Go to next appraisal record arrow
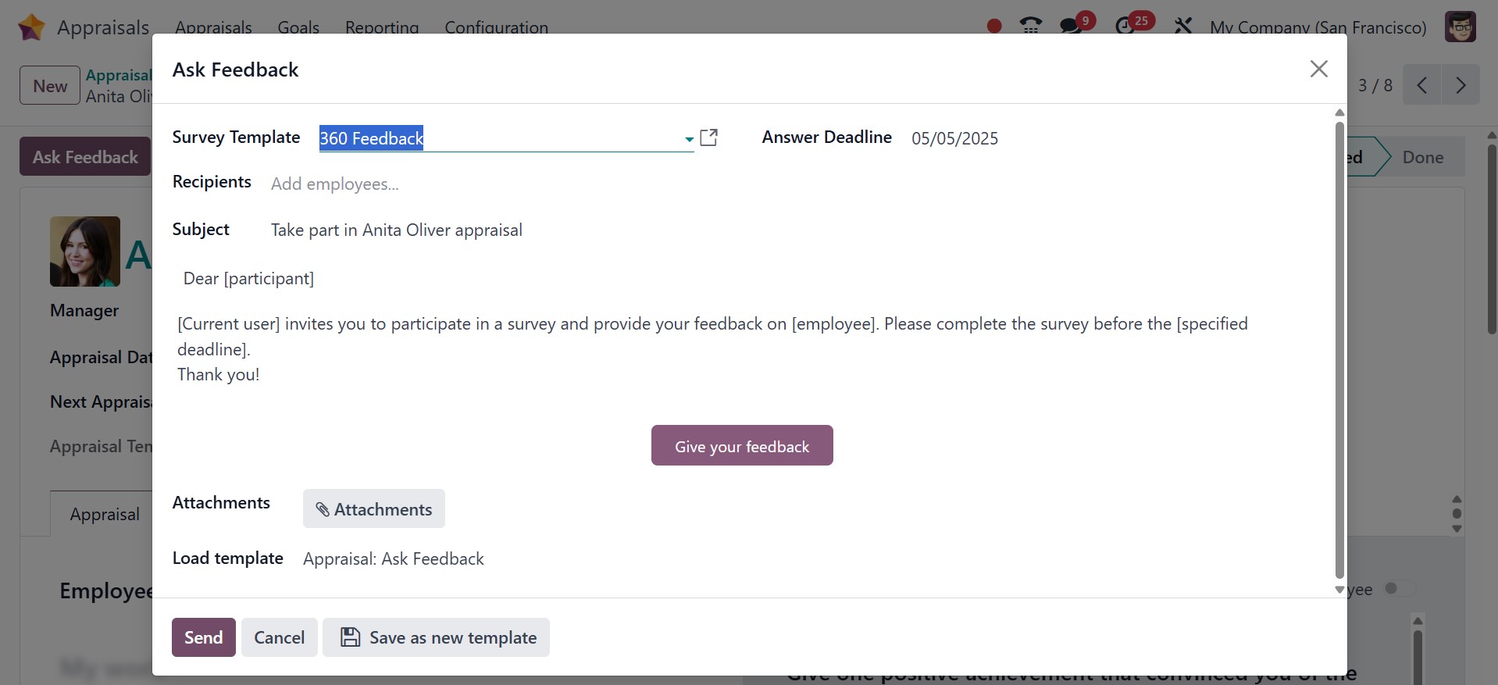Image resolution: width=1498 pixels, height=685 pixels. [x=1460, y=85]
